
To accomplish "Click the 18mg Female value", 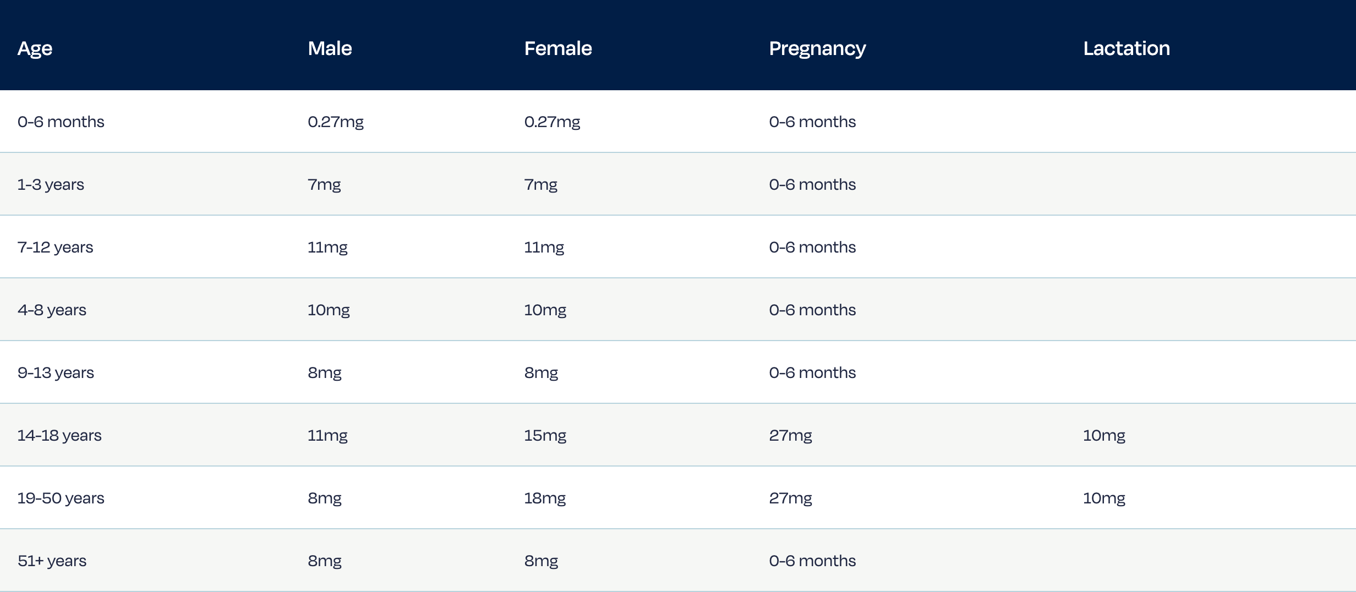I will coord(545,498).
